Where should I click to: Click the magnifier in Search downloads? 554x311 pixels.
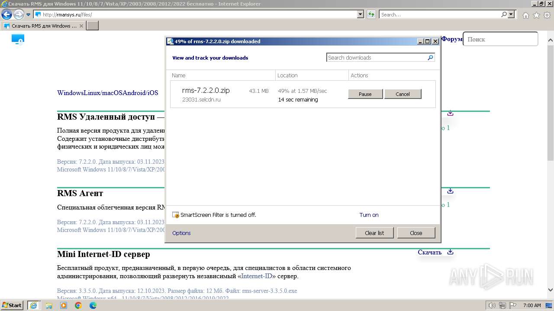click(430, 57)
